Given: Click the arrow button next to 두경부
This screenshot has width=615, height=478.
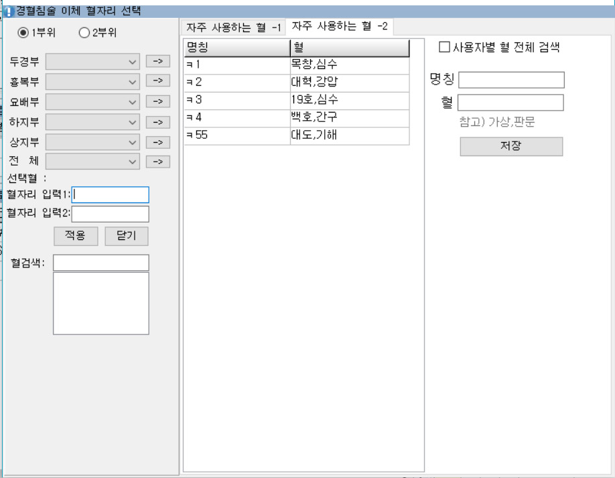Looking at the screenshot, I should [x=157, y=61].
